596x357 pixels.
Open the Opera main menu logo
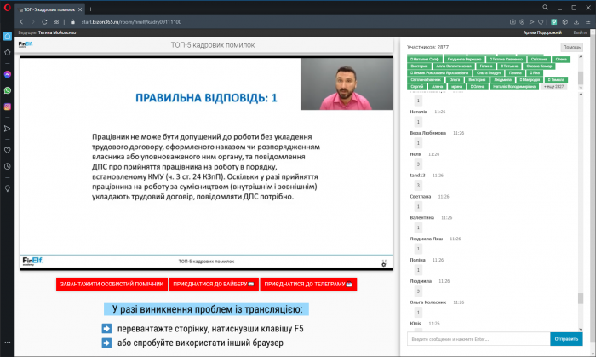(x=7, y=7)
